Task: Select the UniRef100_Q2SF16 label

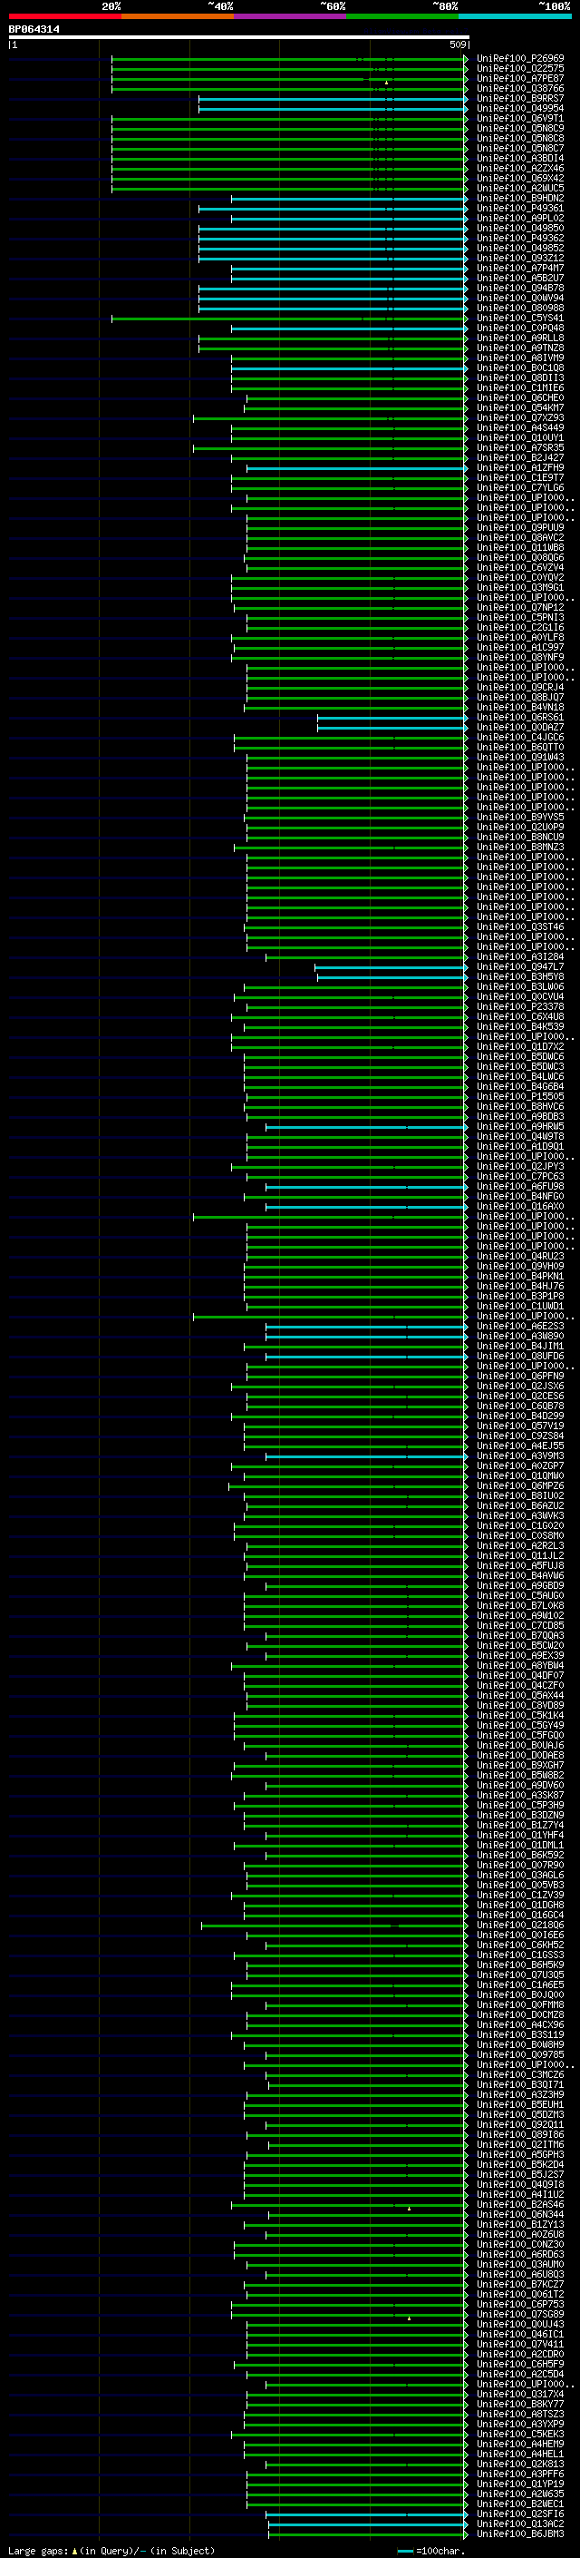Action: (x=520, y=2514)
